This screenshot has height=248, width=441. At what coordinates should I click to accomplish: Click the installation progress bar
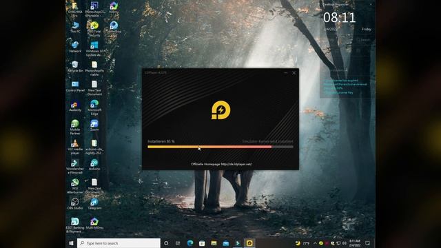click(220, 147)
